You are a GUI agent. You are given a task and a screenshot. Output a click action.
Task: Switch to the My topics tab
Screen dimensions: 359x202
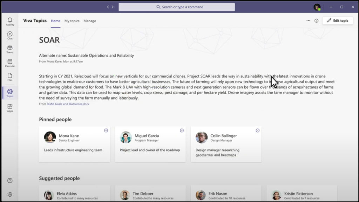click(72, 21)
